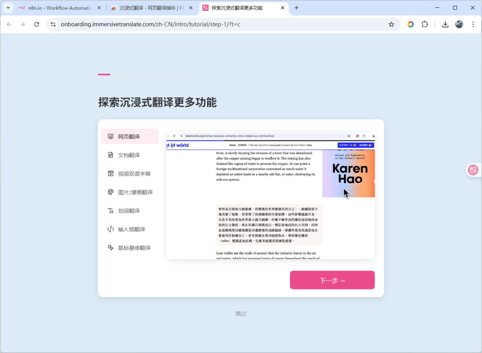Screen dimensions: 482x353
Task: Click the 输入框翻译 cursor icon
Action: (111, 229)
